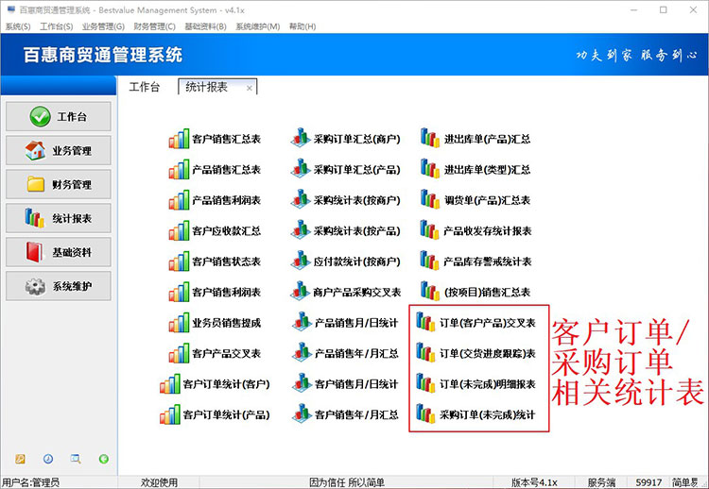The image size is (709, 489).
Task: Click the green back arrow icon
Action: [104, 459]
